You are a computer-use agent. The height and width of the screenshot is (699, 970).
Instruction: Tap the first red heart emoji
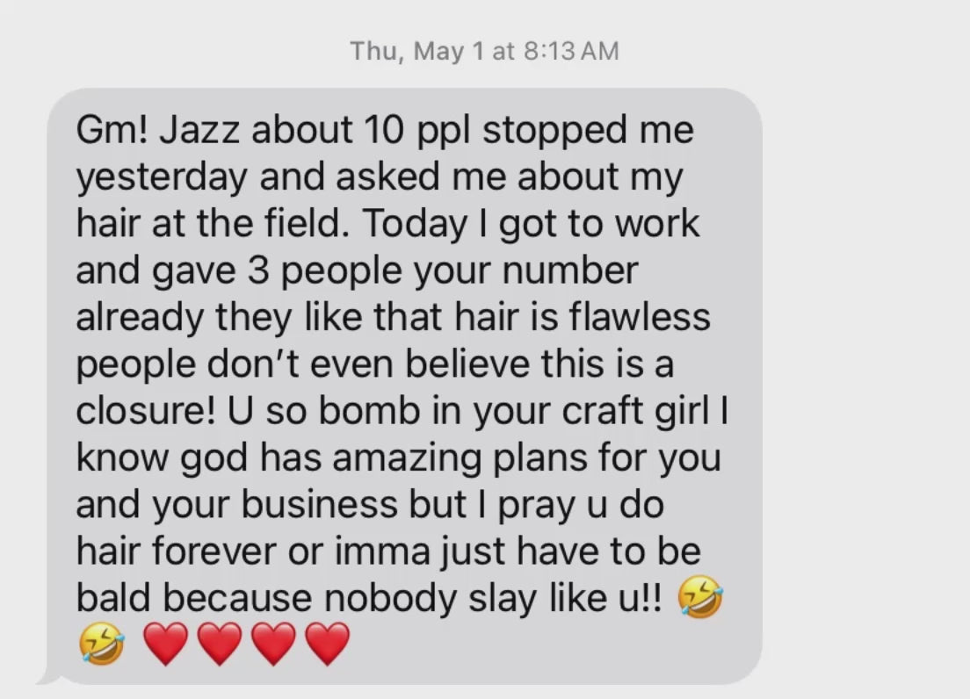166,644
